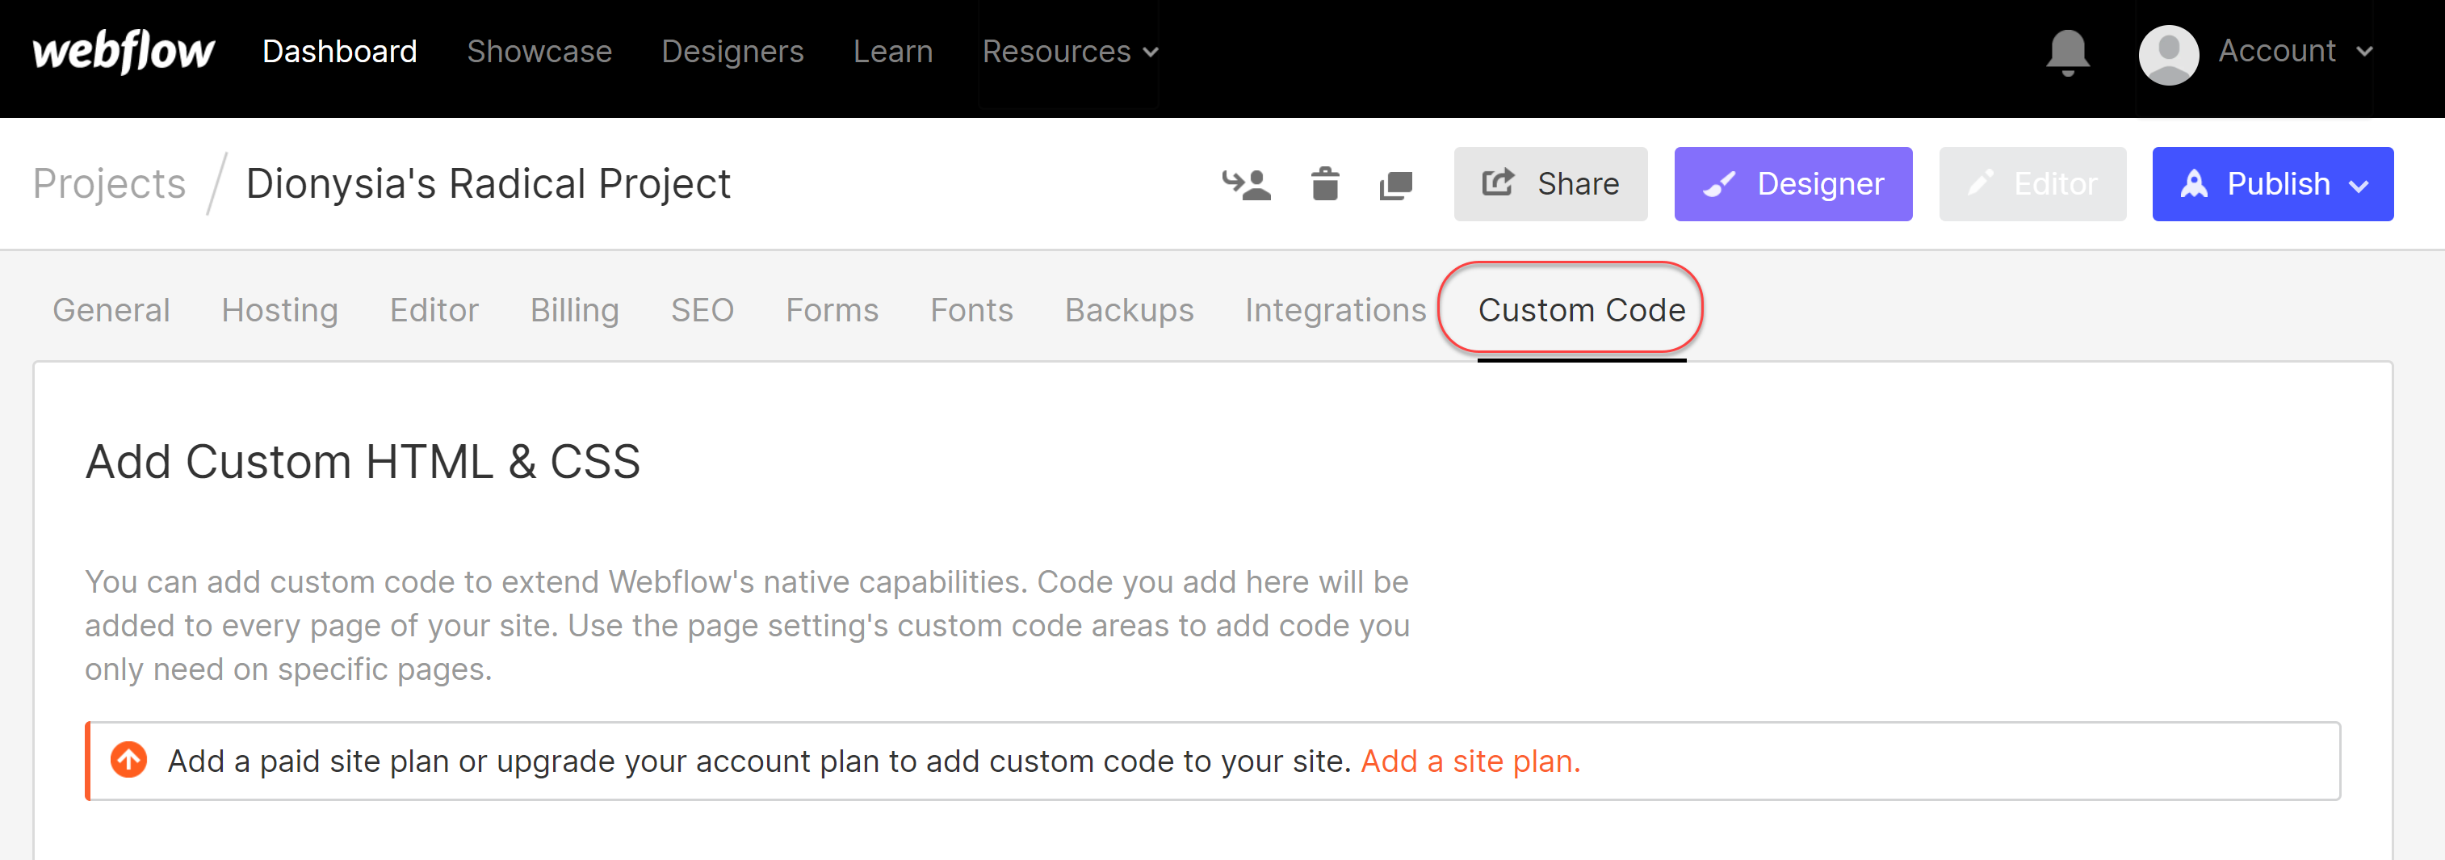Go to Dashboard in top navigation
The width and height of the screenshot is (2445, 860).
point(339,51)
